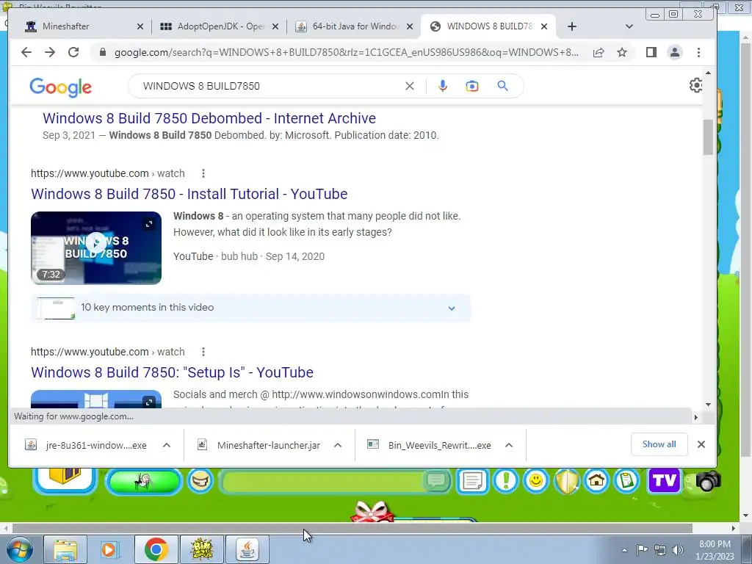Clear the Google search box text
Screen dimensions: 752x564
point(410,86)
